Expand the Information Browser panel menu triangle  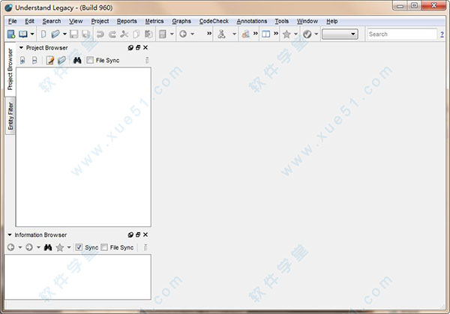[9, 235]
